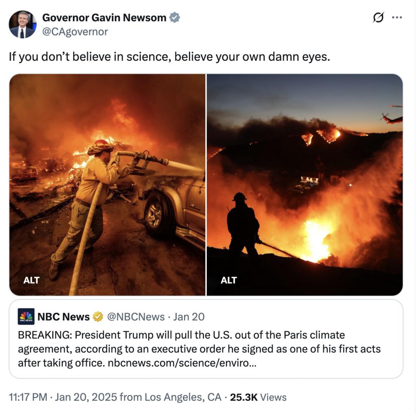
Task: Click the 25.3K Views count
Action: pyautogui.click(x=258, y=397)
